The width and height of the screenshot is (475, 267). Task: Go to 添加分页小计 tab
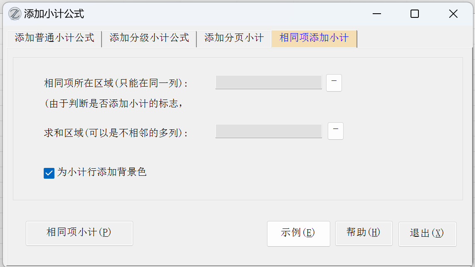tap(234, 38)
